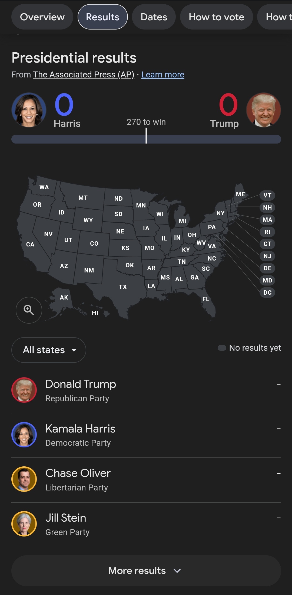Screen dimensions: 292x595
Task: Expand More results chevron
Action: click(146, 571)
